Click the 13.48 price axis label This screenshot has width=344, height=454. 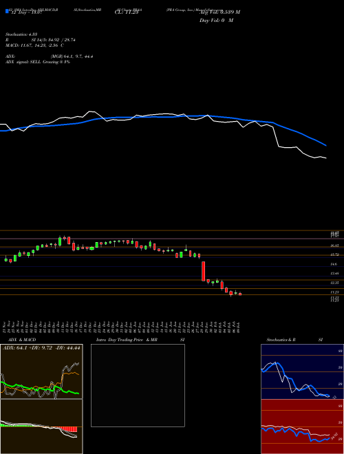(x=335, y=273)
